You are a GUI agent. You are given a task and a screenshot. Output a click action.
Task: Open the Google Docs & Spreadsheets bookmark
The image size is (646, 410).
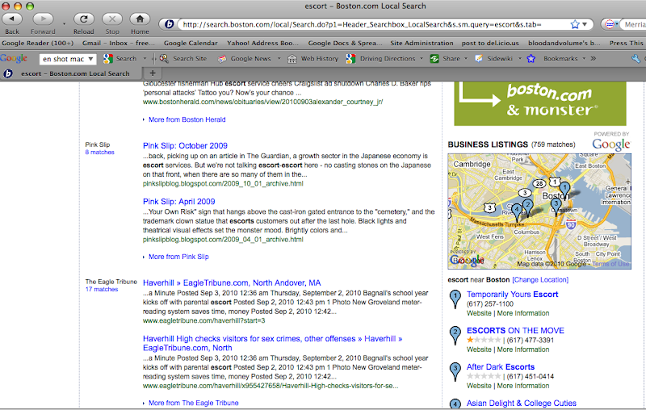coord(345,43)
